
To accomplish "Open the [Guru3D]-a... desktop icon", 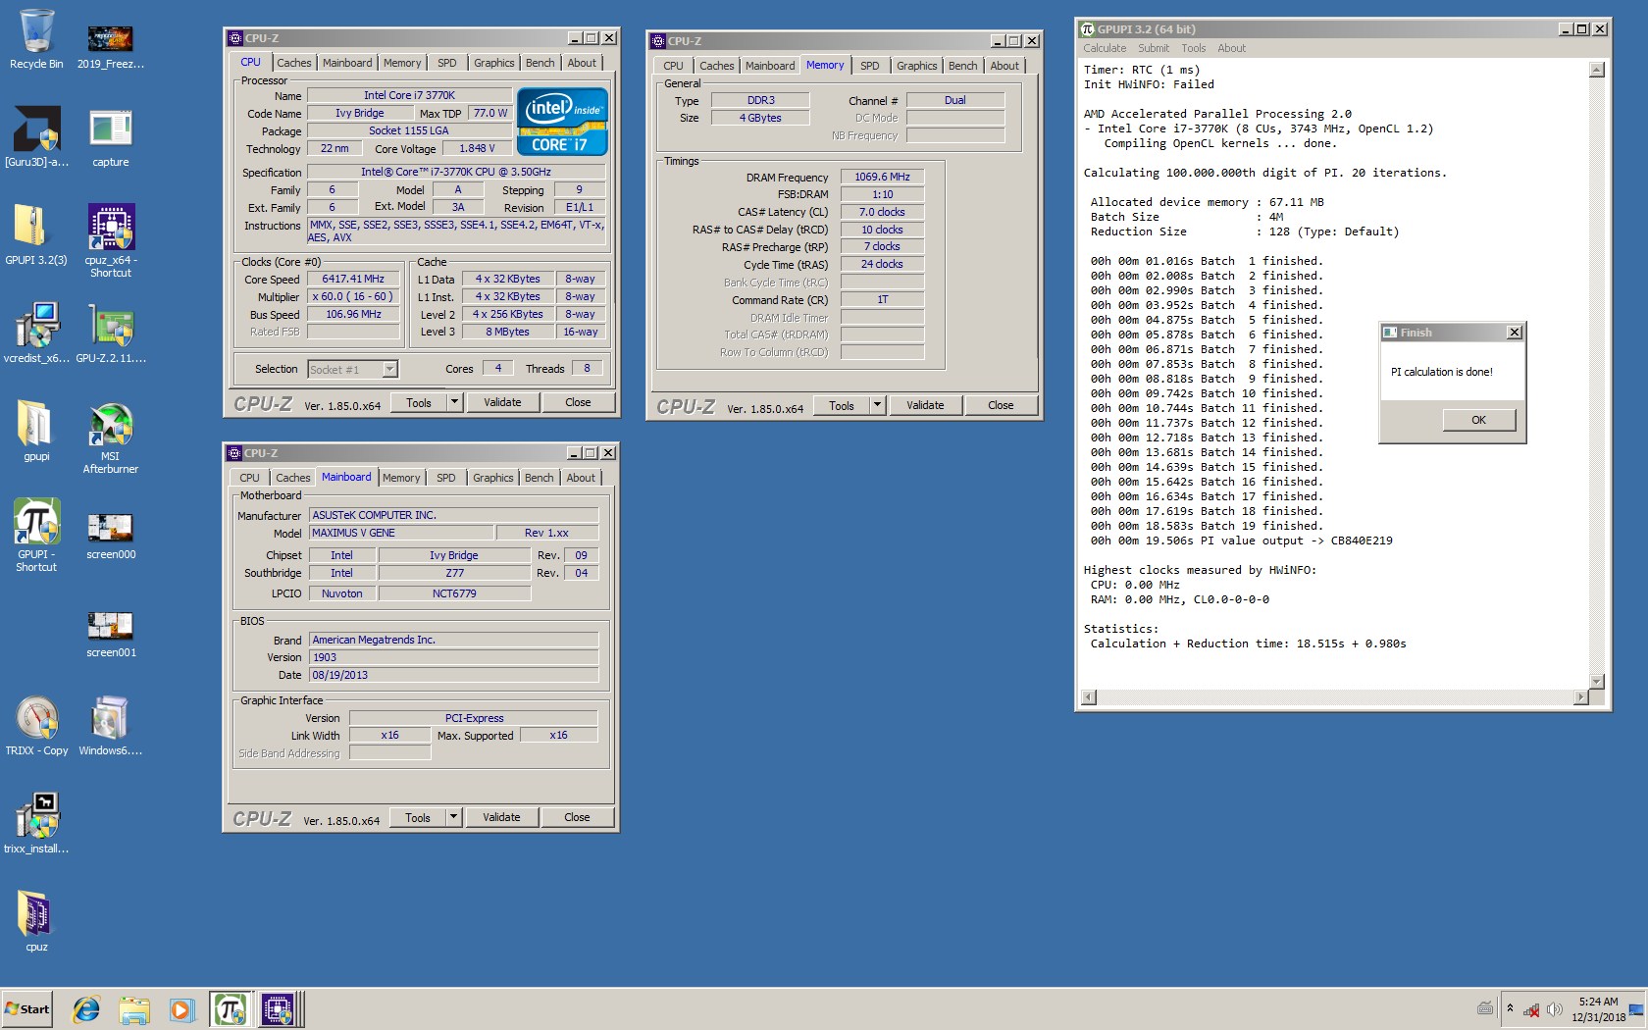I will [36, 137].
